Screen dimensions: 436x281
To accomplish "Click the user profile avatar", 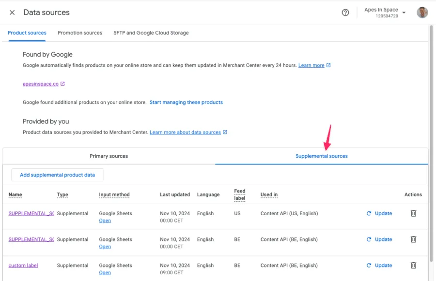I will [x=422, y=13].
